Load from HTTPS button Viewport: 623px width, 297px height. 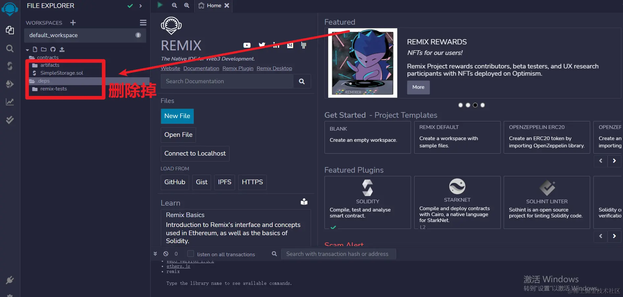coord(252,182)
